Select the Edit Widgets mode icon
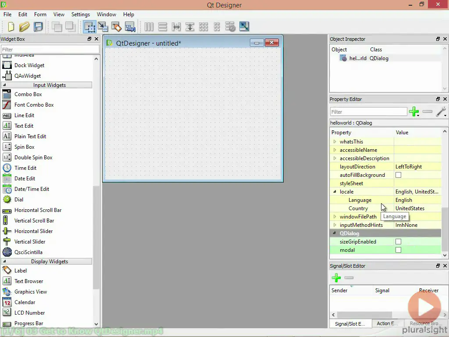This screenshot has height=337, width=449. (x=90, y=27)
